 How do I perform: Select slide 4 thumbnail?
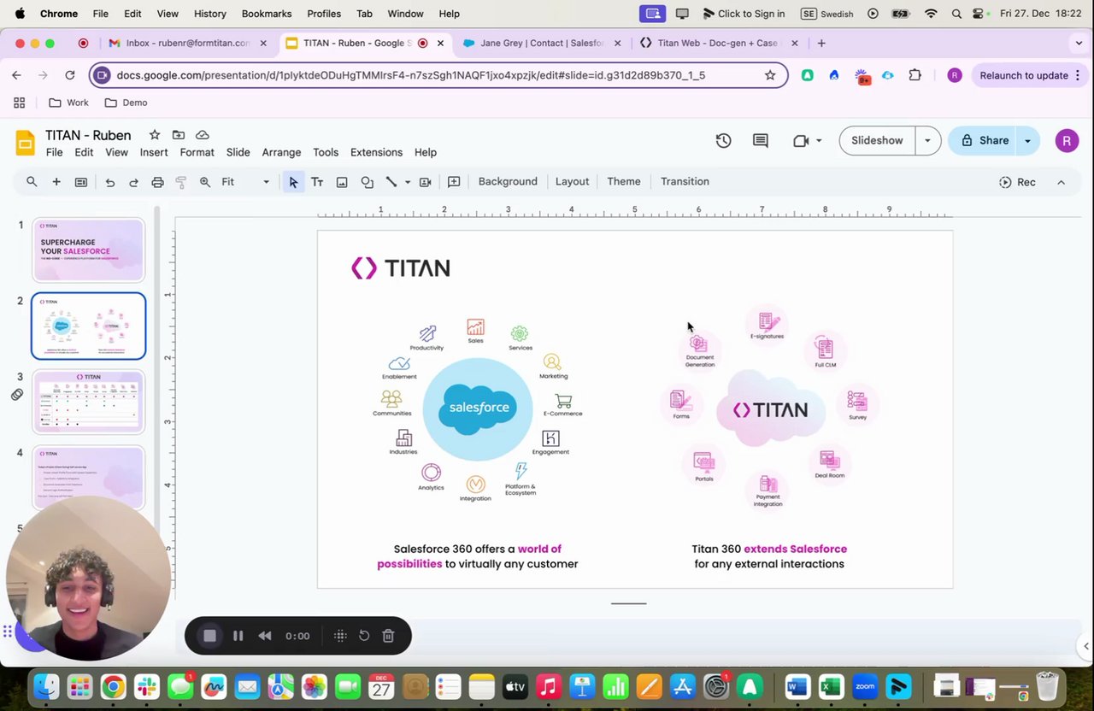click(x=89, y=478)
